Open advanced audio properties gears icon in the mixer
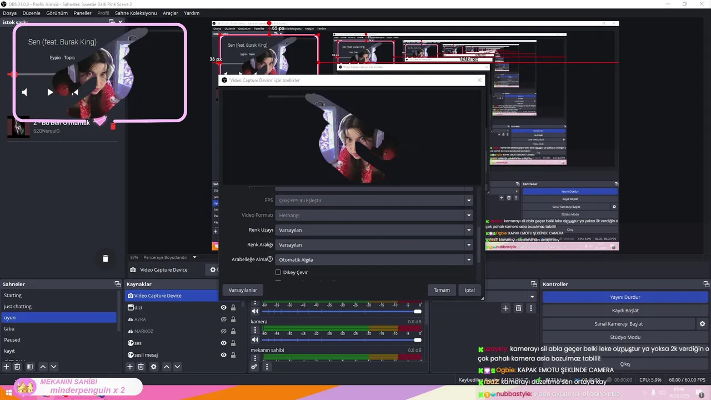This screenshot has height=400, width=711. [x=254, y=367]
